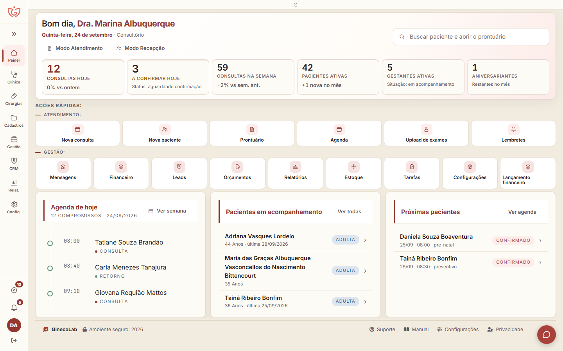Screen dimensions: 563x351
Task: Click the GinecoLab logo at top left
Action: point(14,12)
